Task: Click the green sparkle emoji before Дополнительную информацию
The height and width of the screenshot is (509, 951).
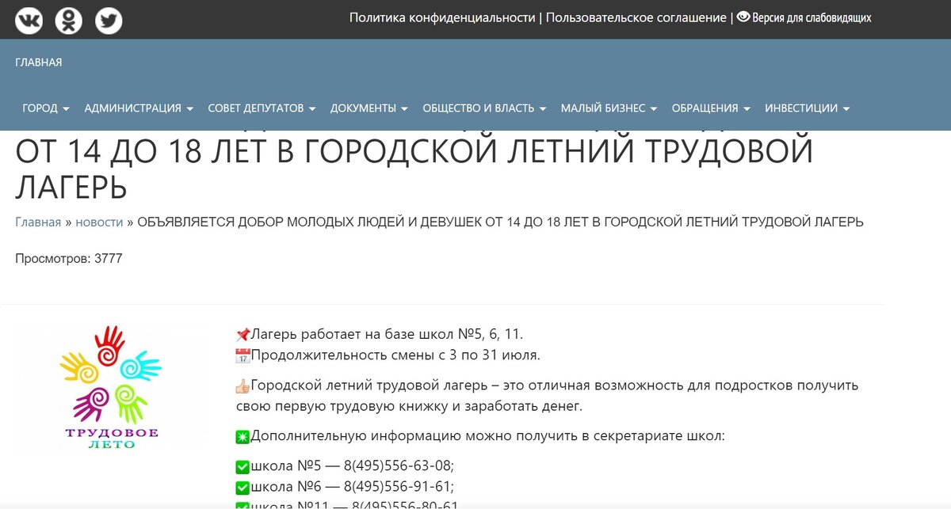Action: [x=243, y=436]
